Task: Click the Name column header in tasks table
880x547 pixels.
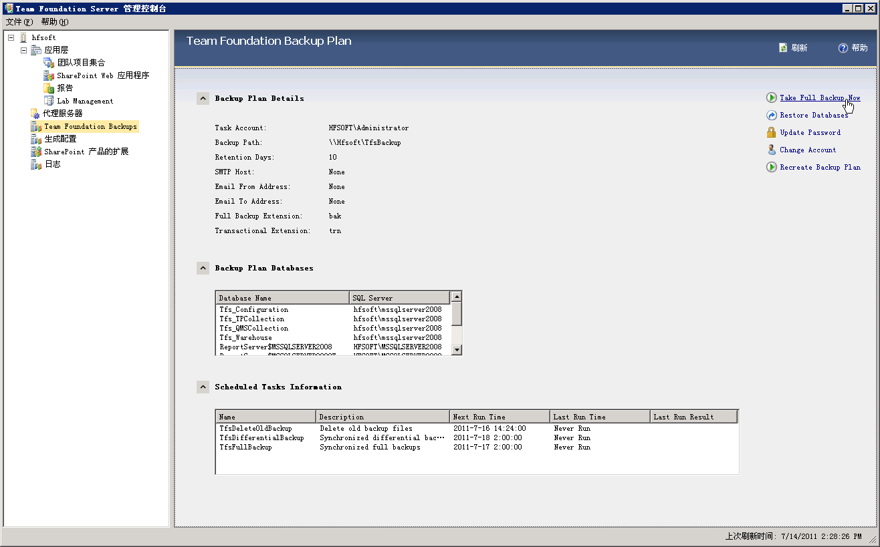Action: point(265,417)
